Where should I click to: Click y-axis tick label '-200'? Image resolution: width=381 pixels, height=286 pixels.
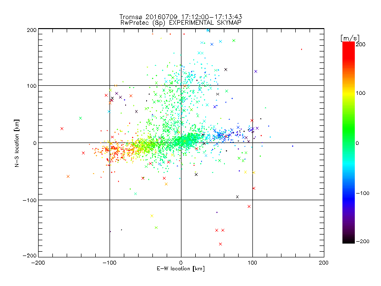[30, 255]
